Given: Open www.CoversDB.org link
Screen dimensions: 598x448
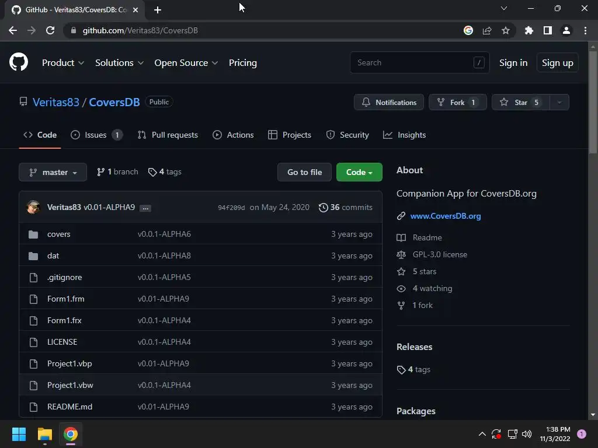Looking at the screenshot, I should (x=446, y=216).
